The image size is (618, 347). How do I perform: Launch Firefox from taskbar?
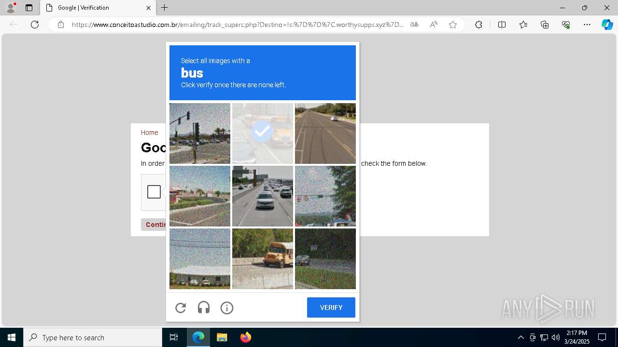pyautogui.click(x=246, y=337)
